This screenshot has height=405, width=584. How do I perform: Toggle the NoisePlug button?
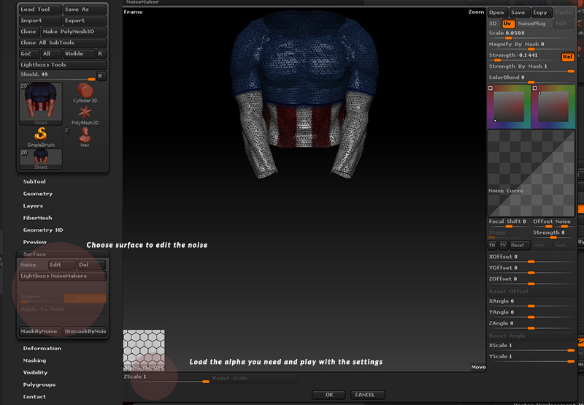pos(532,23)
